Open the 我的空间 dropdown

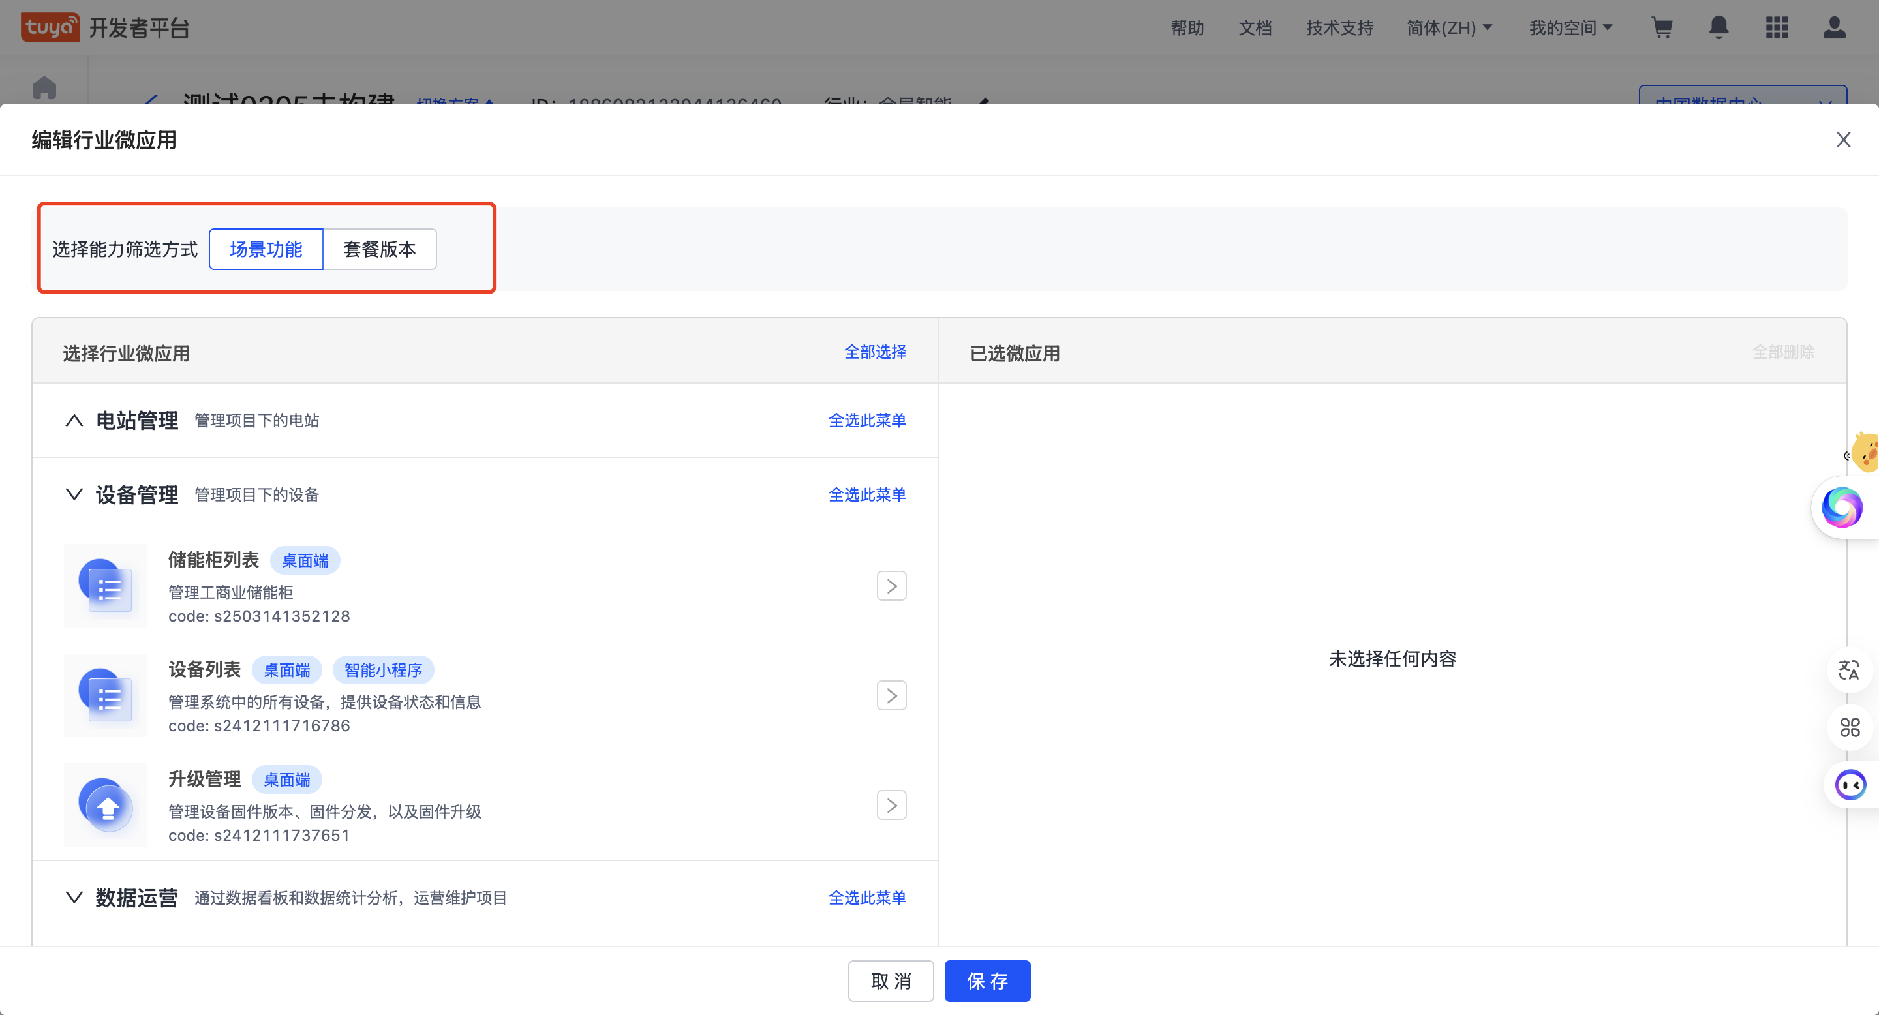1570,27
